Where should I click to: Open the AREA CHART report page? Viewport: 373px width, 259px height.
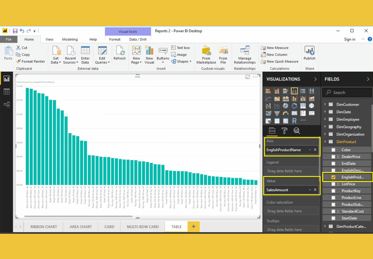(80, 226)
